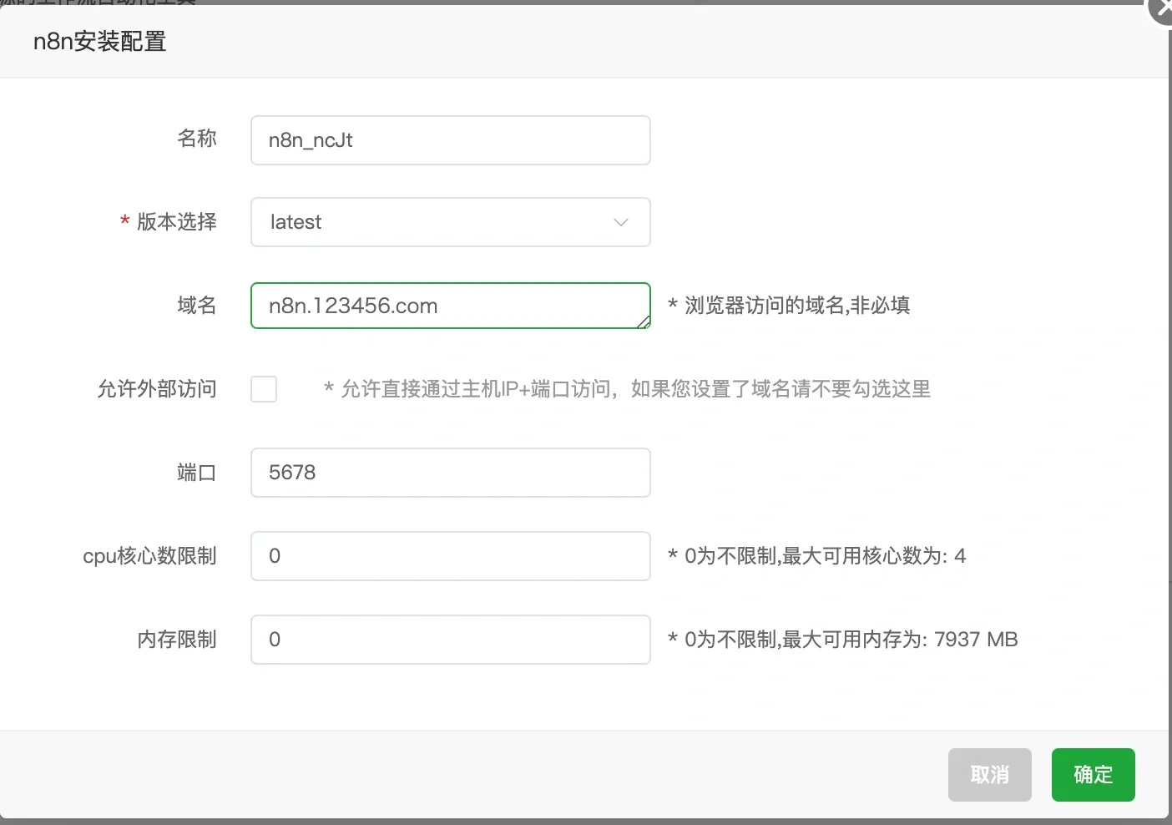Expand the version chevron arrow
Image resolution: width=1172 pixels, height=825 pixels.
point(620,222)
